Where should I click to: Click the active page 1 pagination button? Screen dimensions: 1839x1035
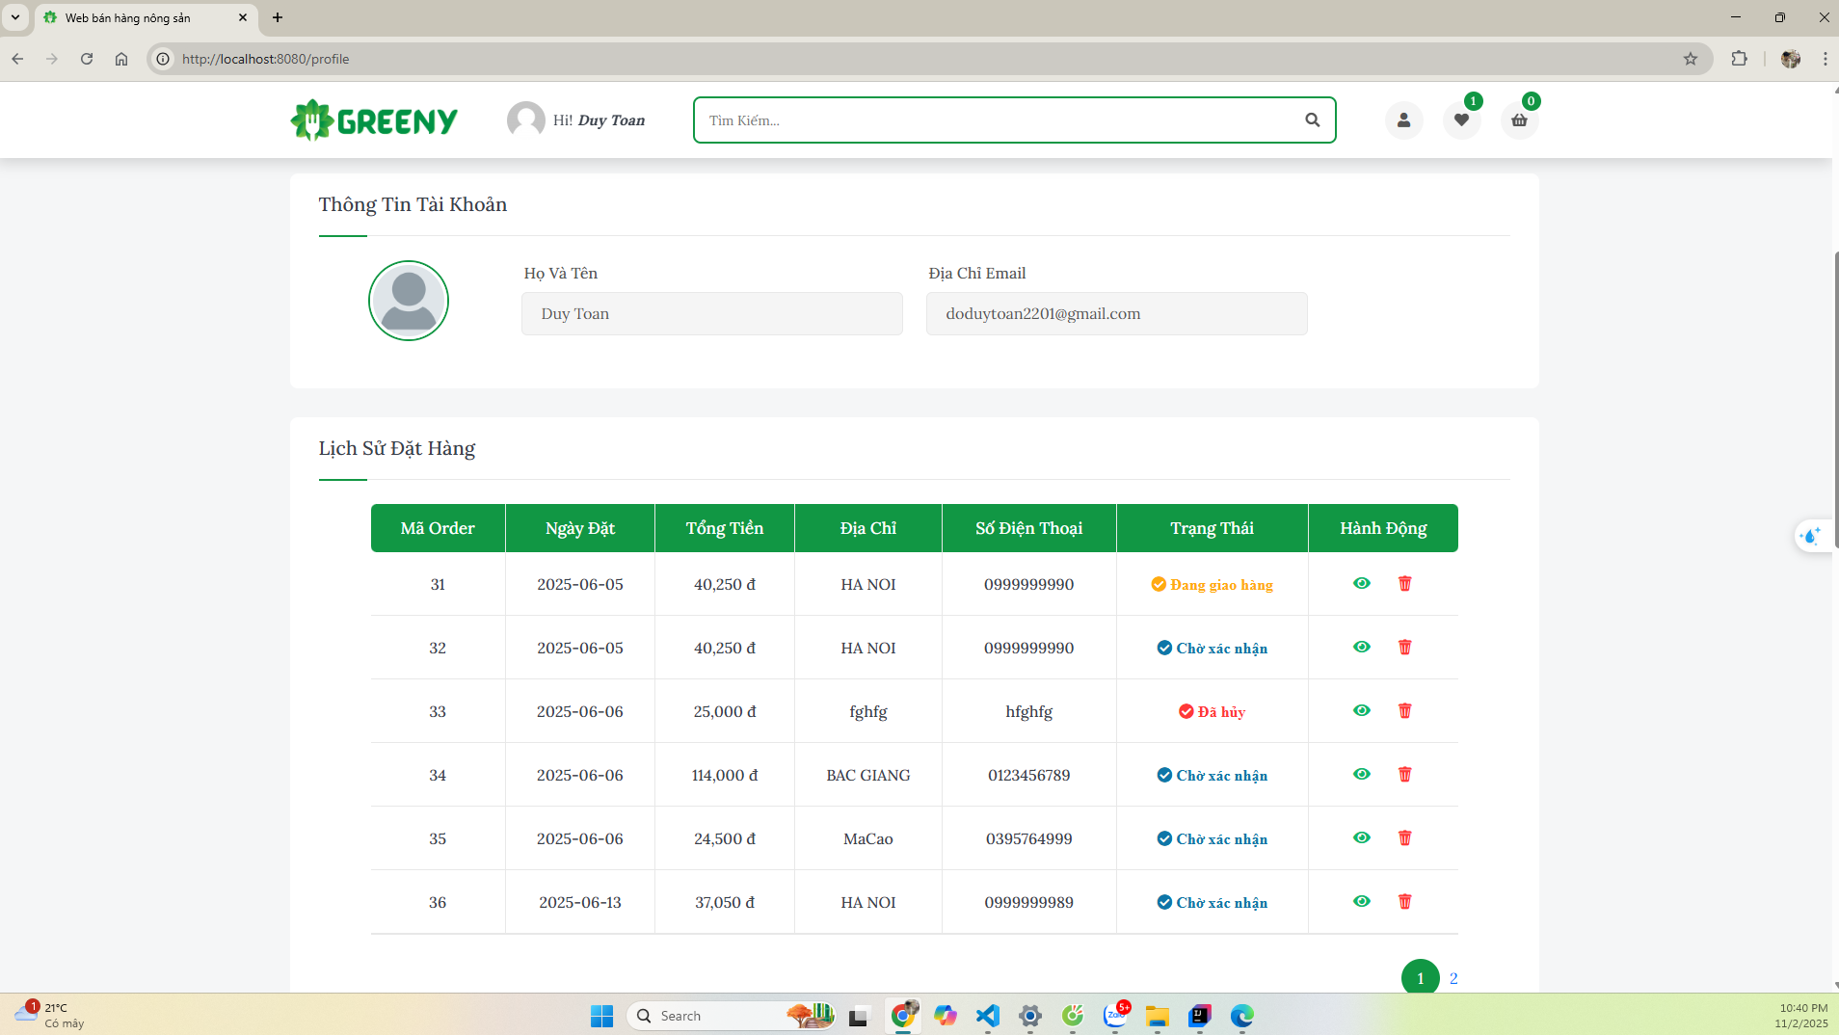(x=1420, y=978)
